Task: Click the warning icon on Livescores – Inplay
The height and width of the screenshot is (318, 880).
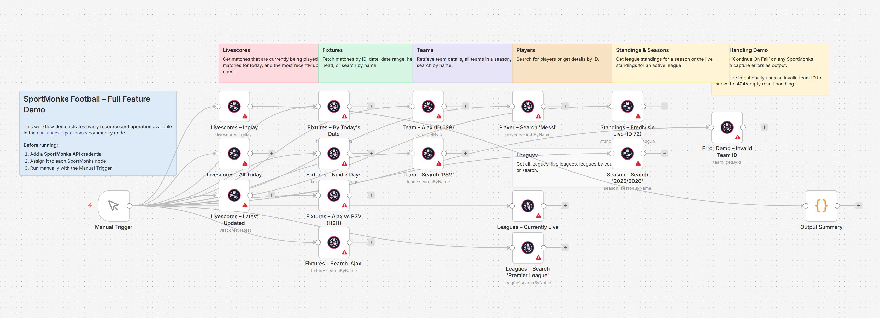Action: 245,117
